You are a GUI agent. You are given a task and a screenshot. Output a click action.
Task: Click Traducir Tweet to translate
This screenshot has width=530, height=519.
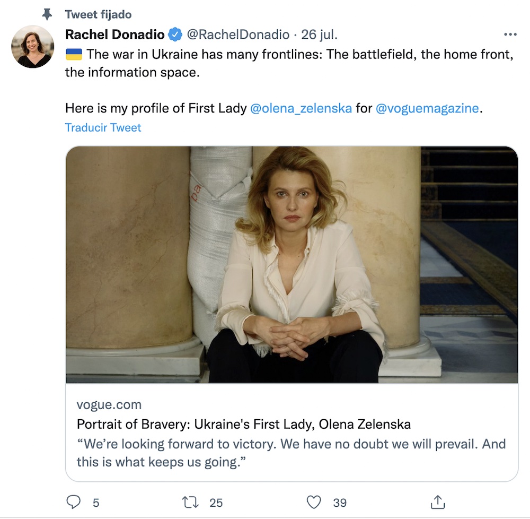(103, 127)
